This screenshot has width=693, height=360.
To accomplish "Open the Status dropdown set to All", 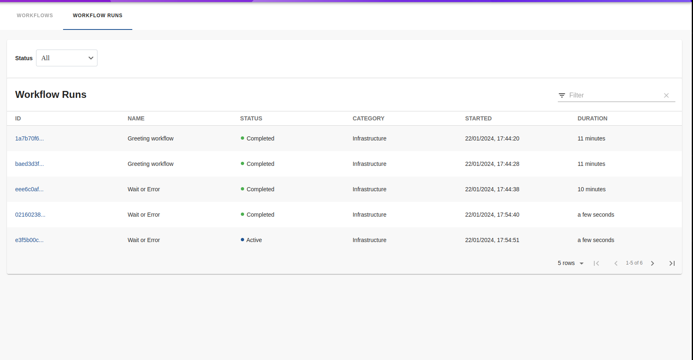I will click(67, 58).
